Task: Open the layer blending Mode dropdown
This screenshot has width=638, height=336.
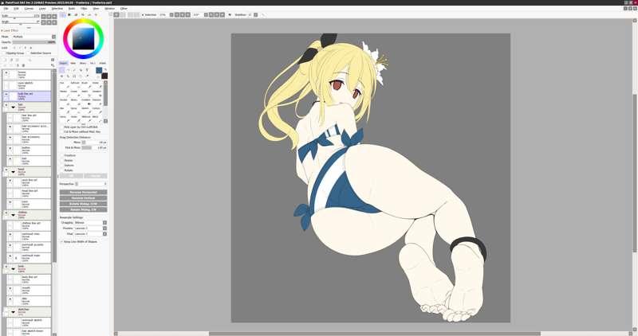Action: coord(53,37)
